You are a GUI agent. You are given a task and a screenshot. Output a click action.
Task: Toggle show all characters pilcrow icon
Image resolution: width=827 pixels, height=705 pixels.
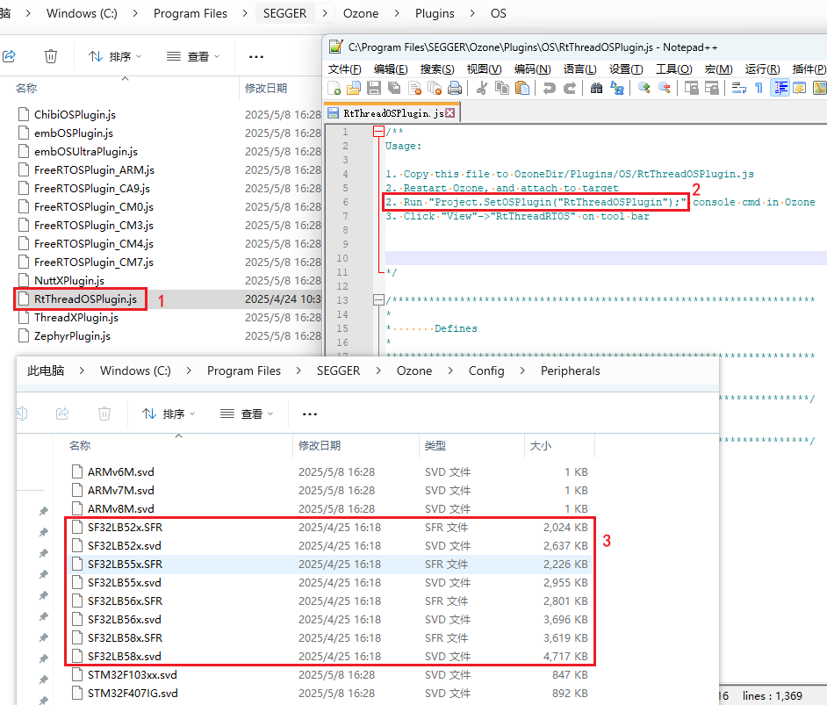759,88
